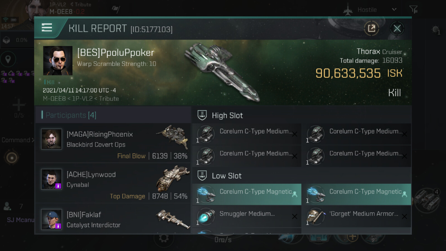Click the share kill report icon
The height and width of the screenshot is (251, 446).
click(371, 28)
